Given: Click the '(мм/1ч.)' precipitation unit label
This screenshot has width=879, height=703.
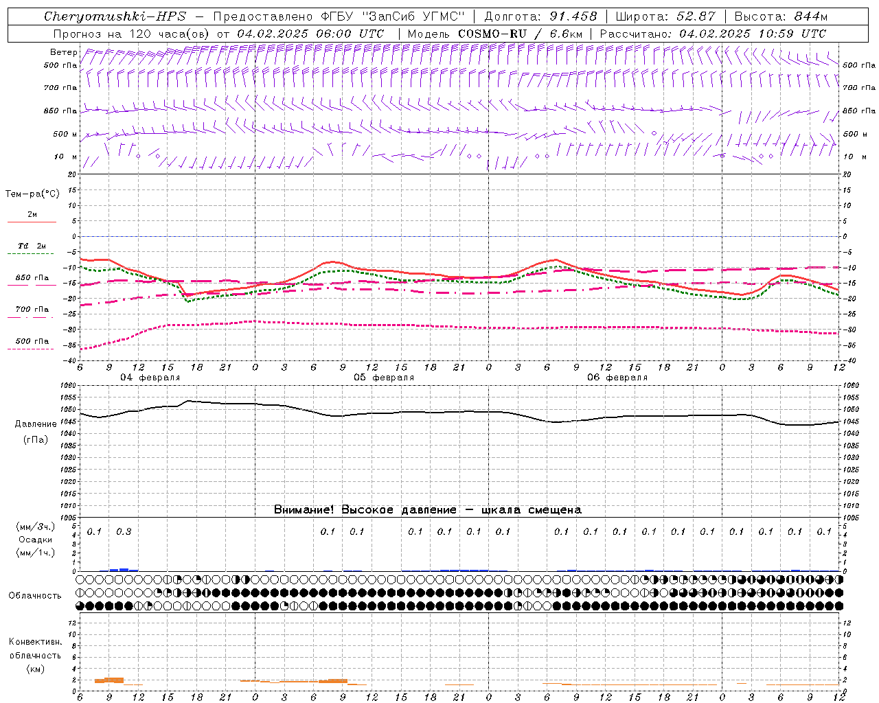Looking at the screenshot, I should point(36,553).
